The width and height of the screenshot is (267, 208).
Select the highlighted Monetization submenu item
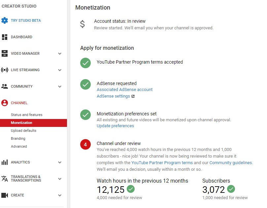(x=33, y=123)
